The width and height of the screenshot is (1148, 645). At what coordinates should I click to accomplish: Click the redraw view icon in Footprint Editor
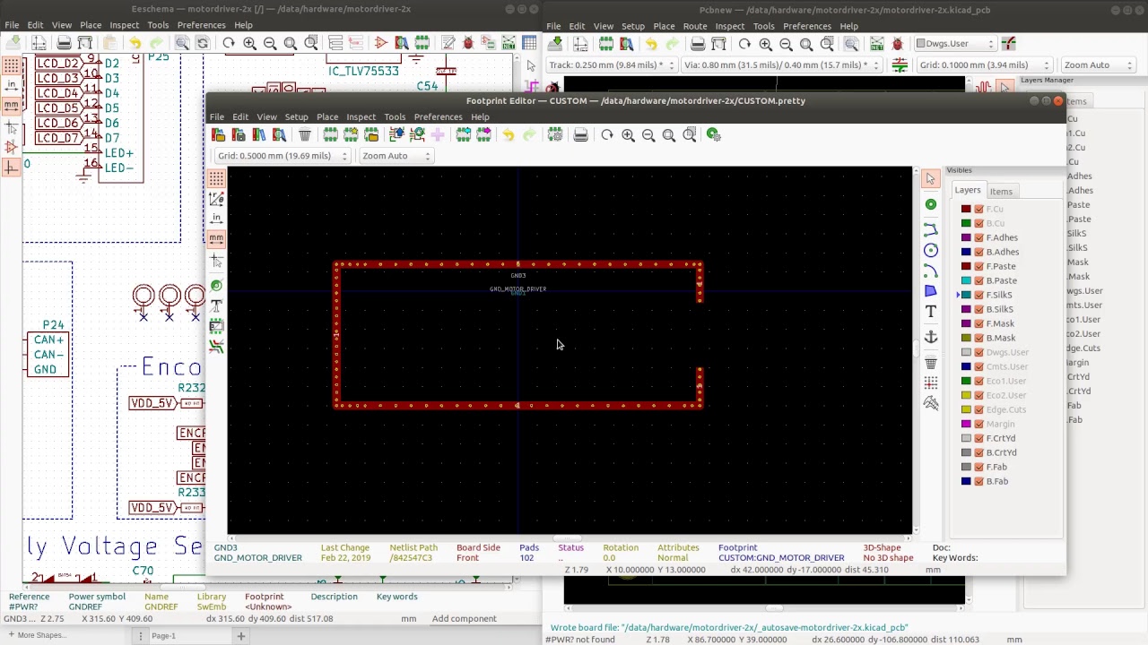click(607, 134)
